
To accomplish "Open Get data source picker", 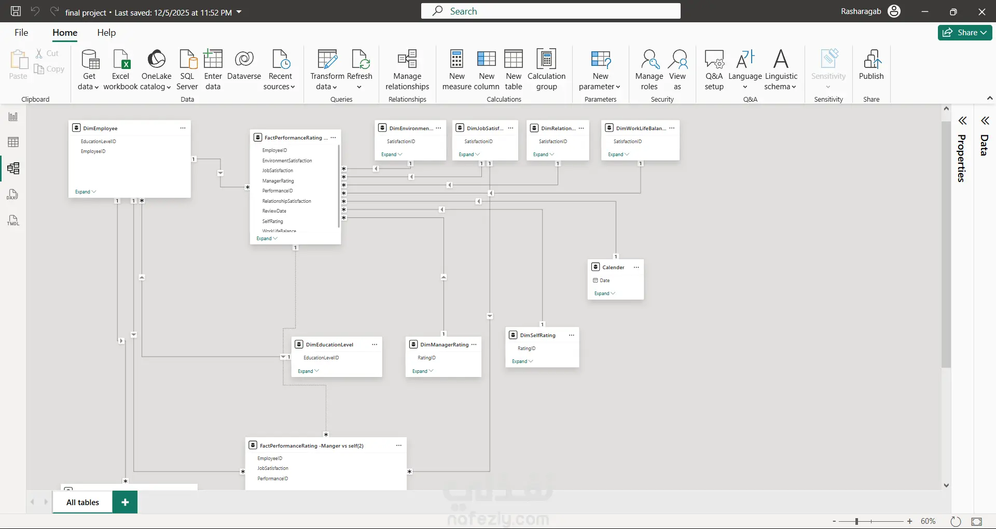I will click(x=89, y=70).
